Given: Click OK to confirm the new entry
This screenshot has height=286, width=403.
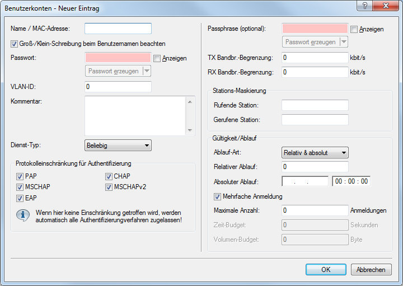Looking at the screenshot, I should [326, 269].
